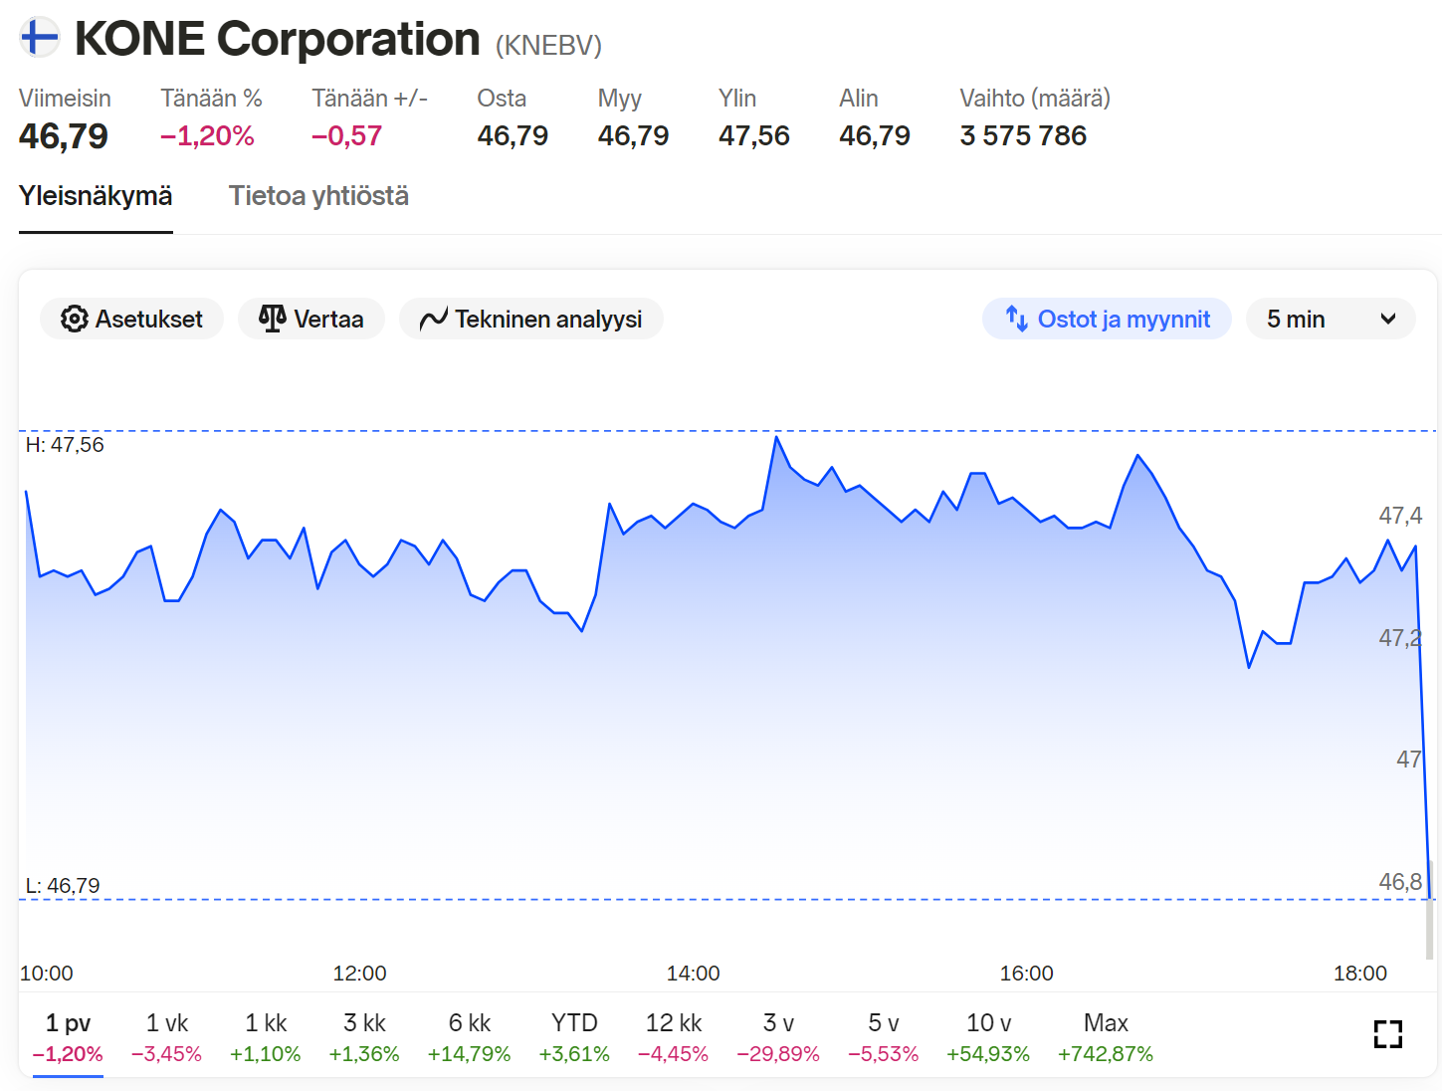Switch to the Yleisnäkymä tab

[96, 196]
